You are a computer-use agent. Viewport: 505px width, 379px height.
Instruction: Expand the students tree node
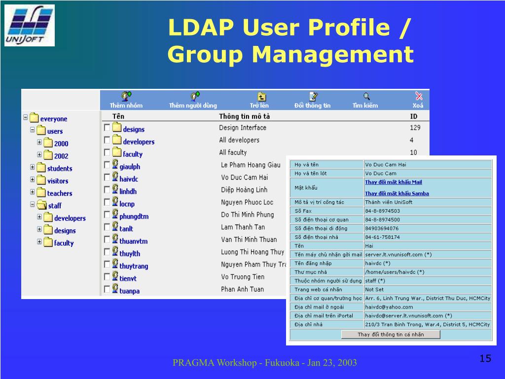[x=32, y=167]
